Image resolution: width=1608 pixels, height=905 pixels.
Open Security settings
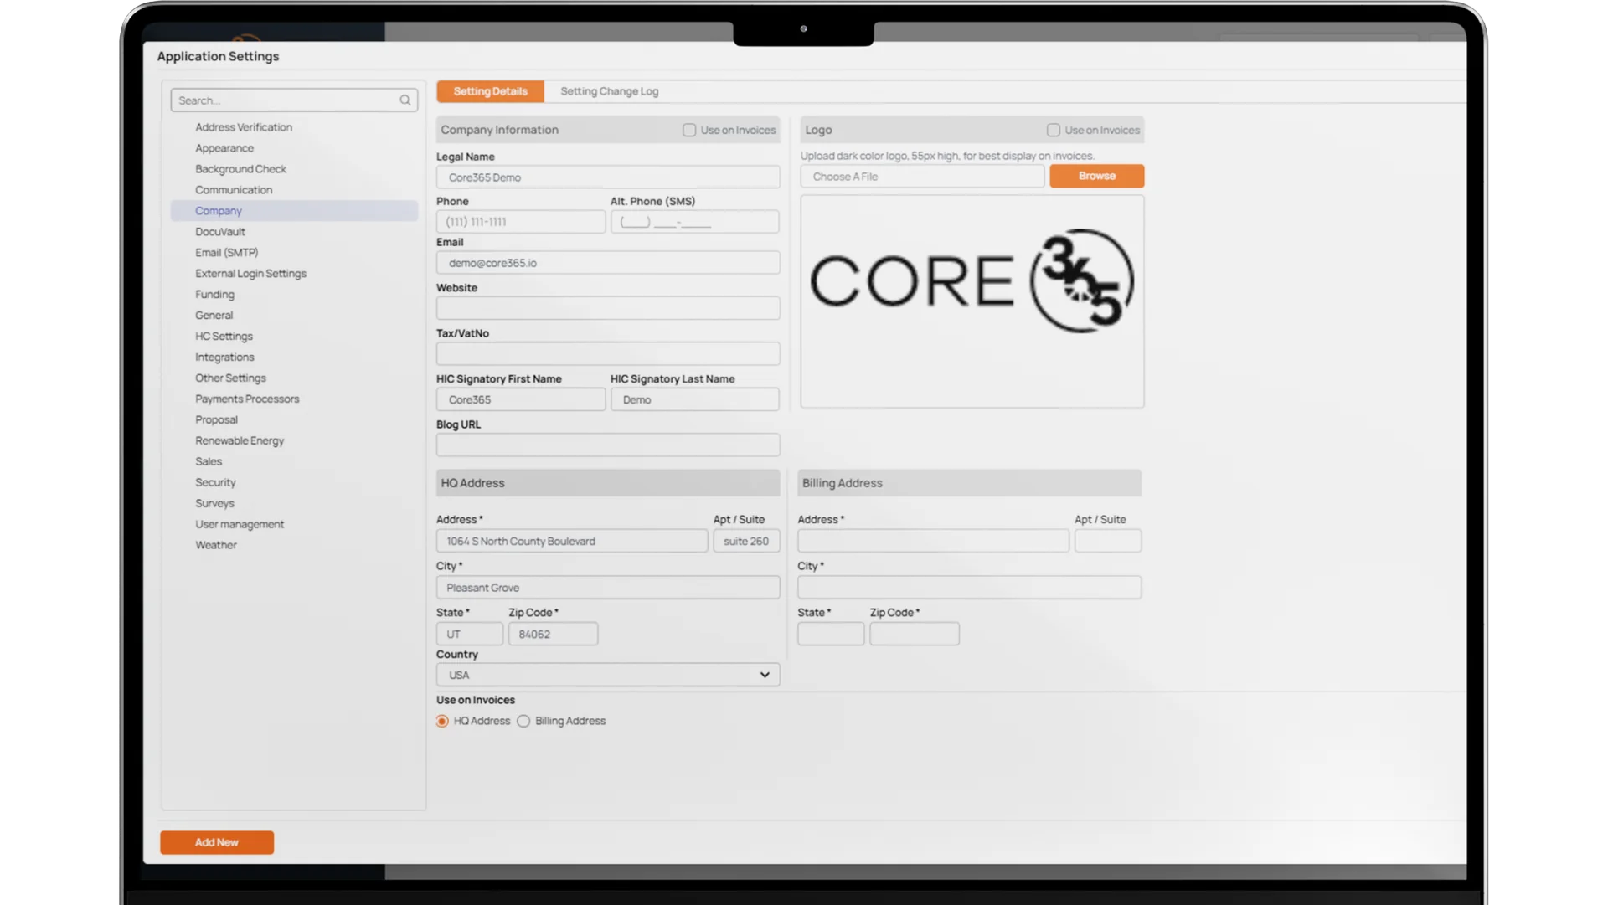pyautogui.click(x=216, y=483)
